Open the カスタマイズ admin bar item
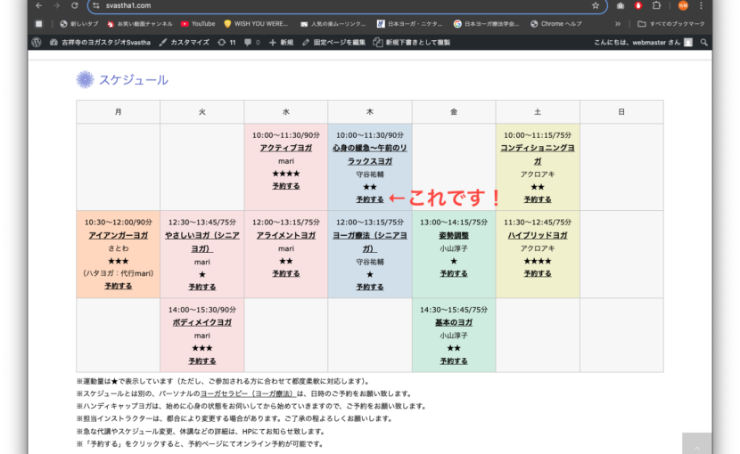Screen dimensions: 740x454 [x=185, y=42]
